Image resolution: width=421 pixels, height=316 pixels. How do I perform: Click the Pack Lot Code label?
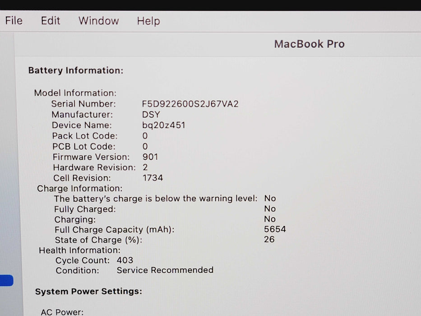[x=85, y=136]
